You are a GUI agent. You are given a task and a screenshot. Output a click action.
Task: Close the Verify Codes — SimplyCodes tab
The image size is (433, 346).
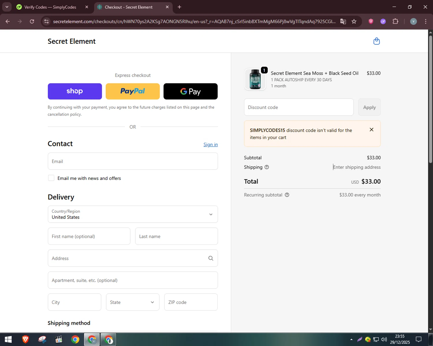click(87, 7)
